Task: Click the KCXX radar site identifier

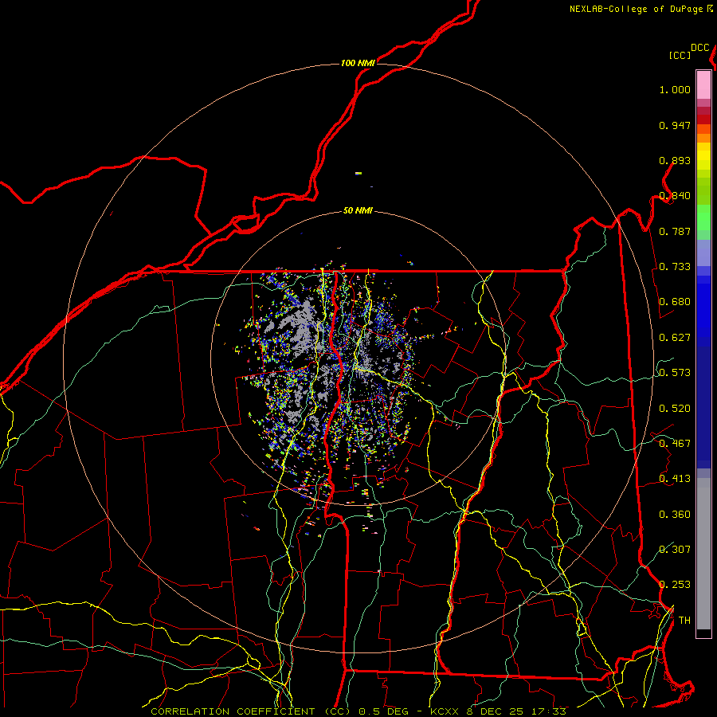Action: tap(444, 711)
